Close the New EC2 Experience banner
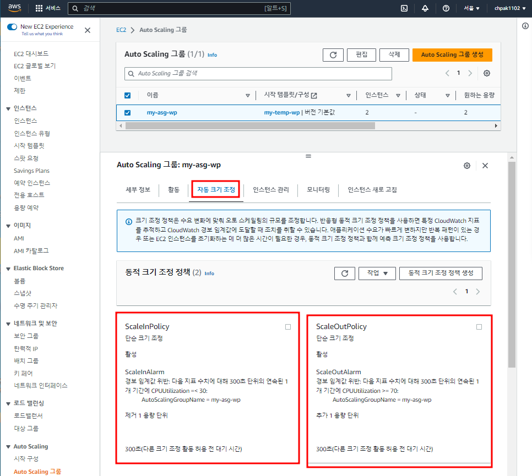This screenshot has width=532, height=476. click(88, 30)
